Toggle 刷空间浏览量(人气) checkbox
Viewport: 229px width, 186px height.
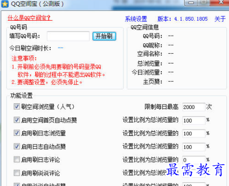17,106
